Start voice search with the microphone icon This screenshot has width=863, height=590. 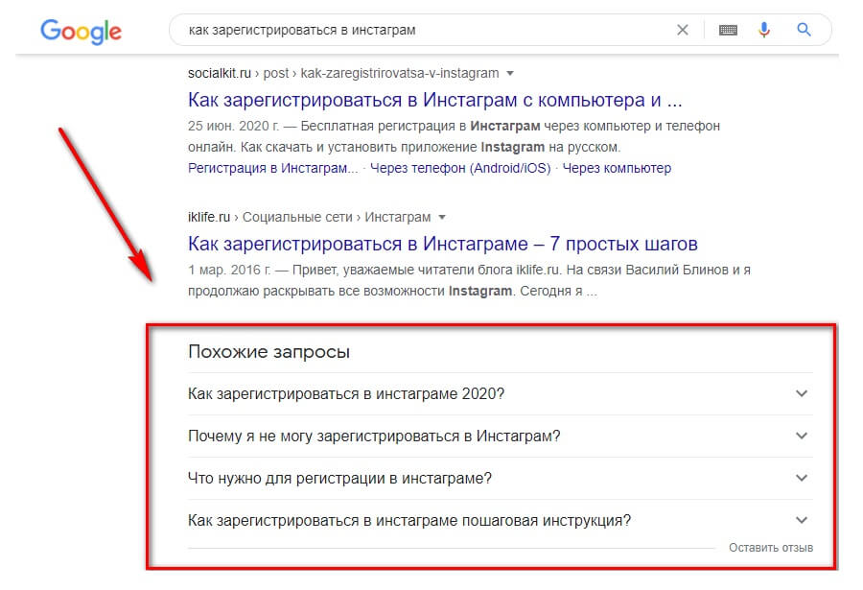tap(764, 30)
